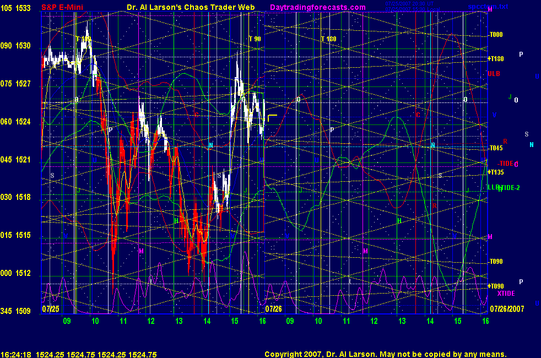Click the magenta XTIDE label

(x=506, y=294)
